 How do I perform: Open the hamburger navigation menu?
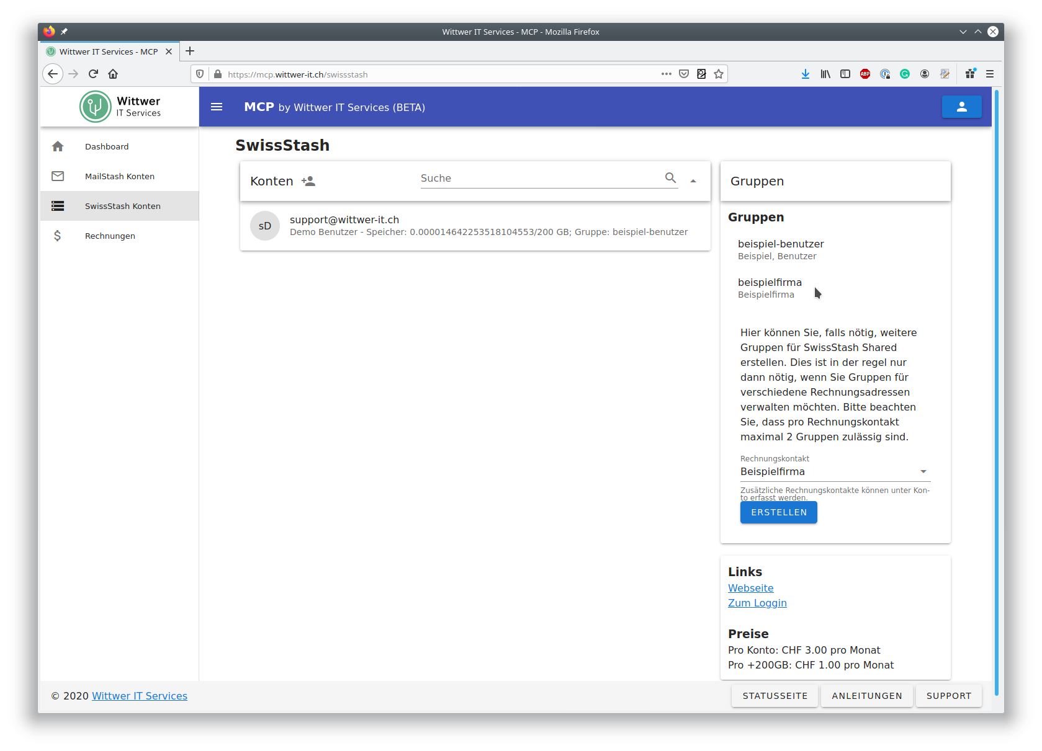(x=217, y=107)
